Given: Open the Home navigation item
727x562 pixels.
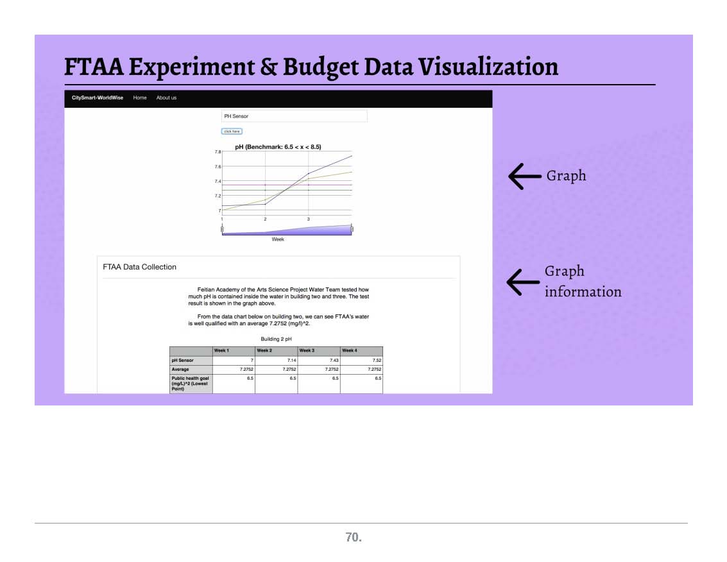Looking at the screenshot, I should [140, 98].
